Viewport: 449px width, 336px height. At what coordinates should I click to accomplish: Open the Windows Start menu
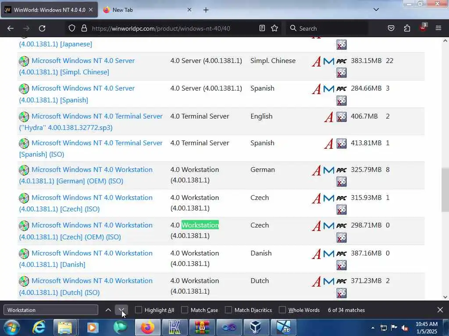(11, 327)
